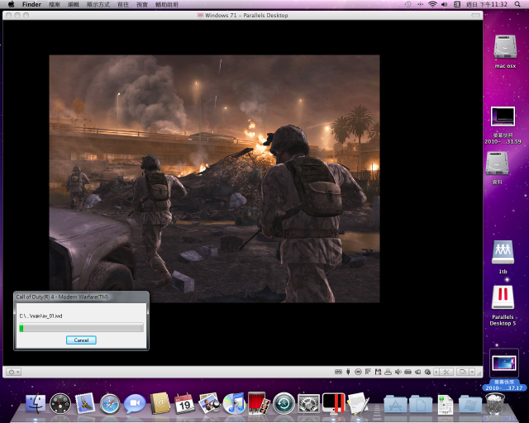Image resolution: width=529 pixels, height=423 pixels.
Task: Open iChat from the Dock
Action: pos(135,403)
